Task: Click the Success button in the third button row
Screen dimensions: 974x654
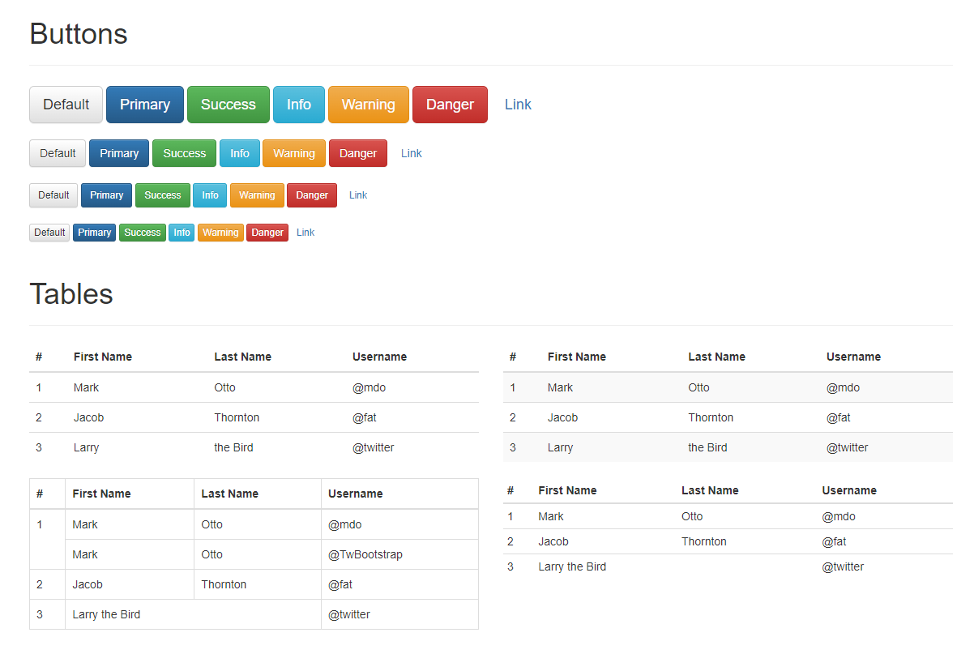Action: coord(163,195)
